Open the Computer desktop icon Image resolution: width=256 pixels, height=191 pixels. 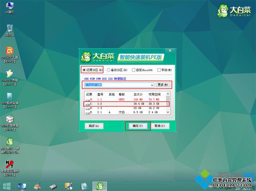(10, 8)
